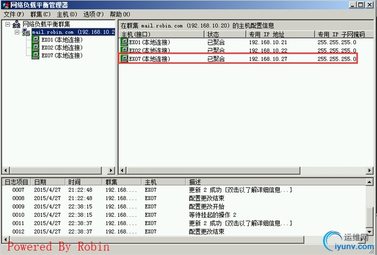This screenshot has width=377, height=255.
Task: Click host list right scroll arrow
Action: [x=369, y=170]
